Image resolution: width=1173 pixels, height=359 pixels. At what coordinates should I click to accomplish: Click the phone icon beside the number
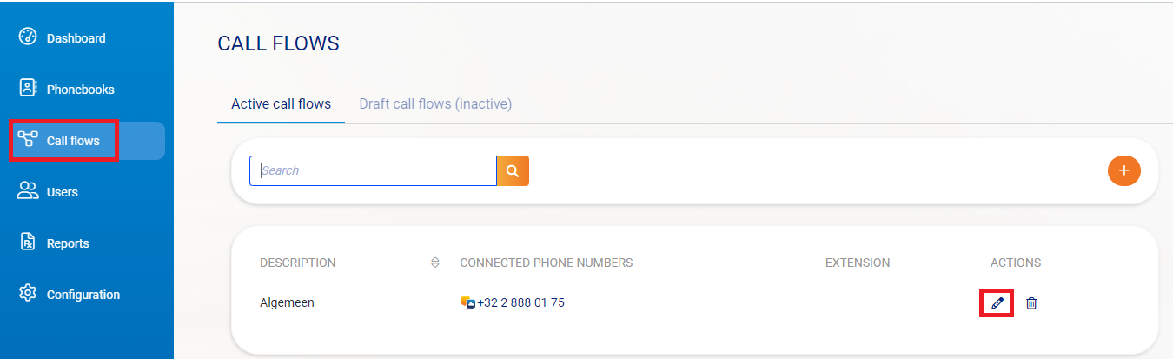coord(467,303)
